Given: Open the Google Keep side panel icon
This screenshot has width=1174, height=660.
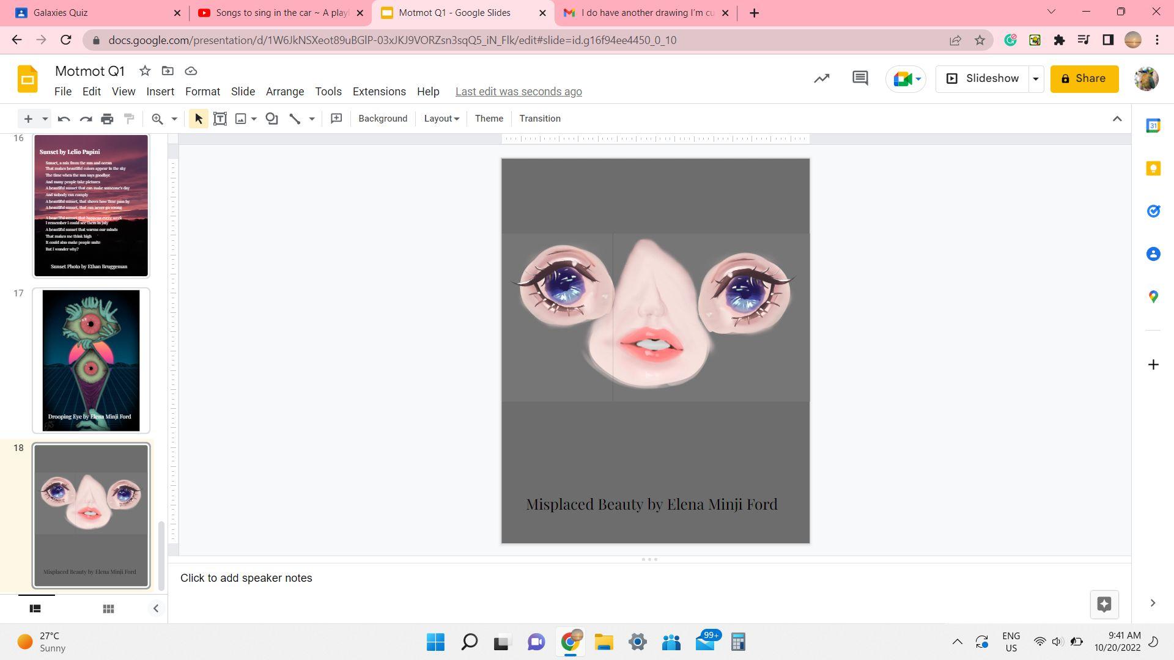Looking at the screenshot, I should [1153, 168].
